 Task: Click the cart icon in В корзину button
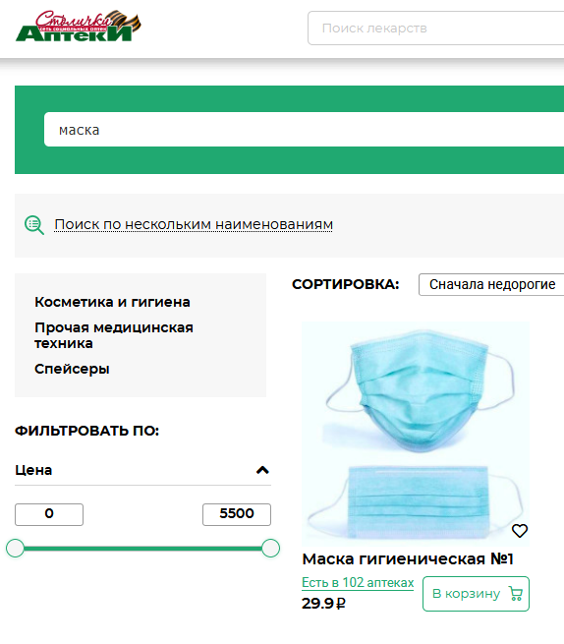[x=516, y=594]
